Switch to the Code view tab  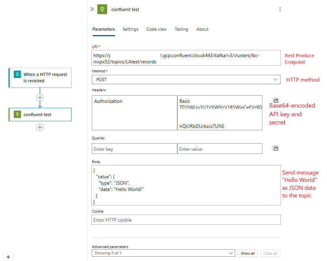tap(156, 29)
